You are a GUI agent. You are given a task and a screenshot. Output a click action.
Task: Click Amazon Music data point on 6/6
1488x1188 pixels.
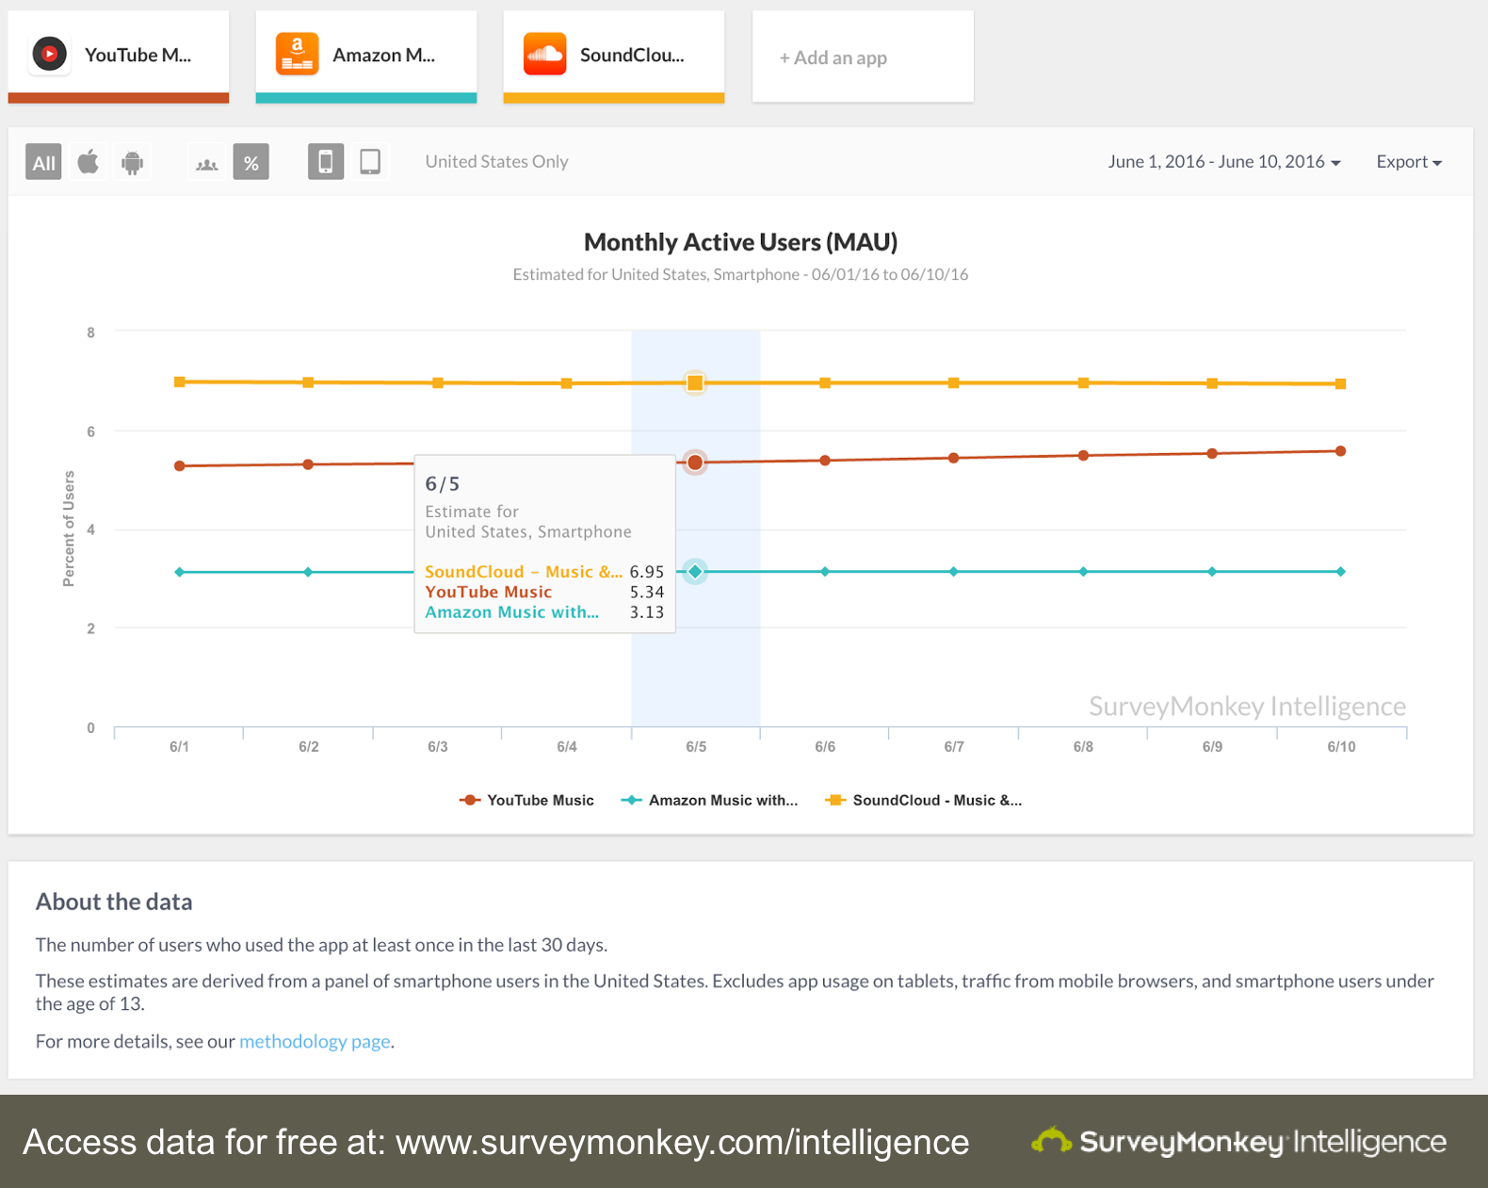click(825, 572)
